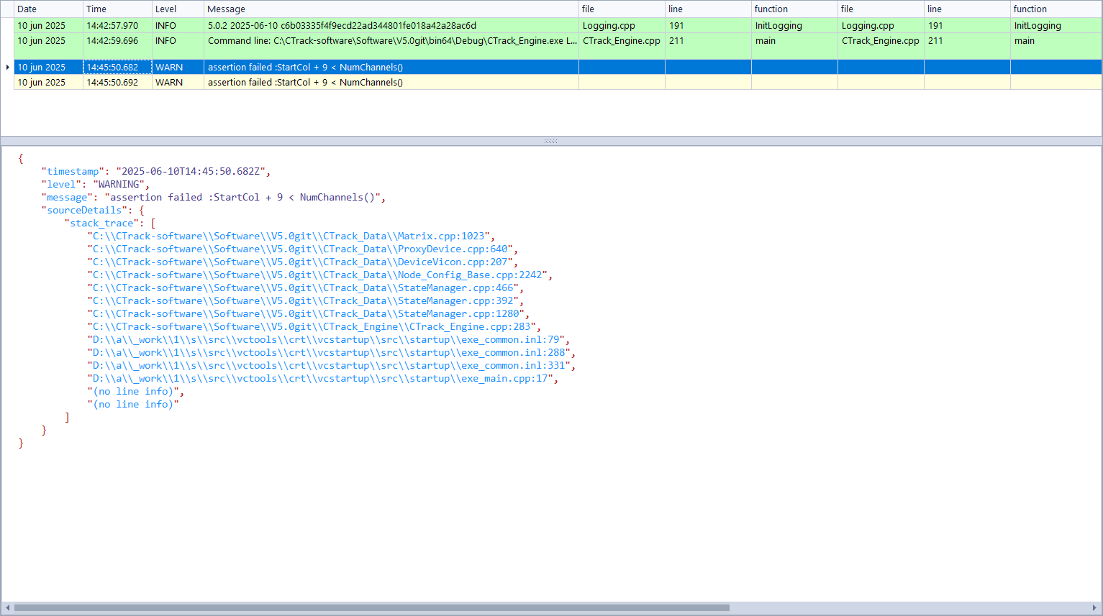The width and height of the screenshot is (1103, 616).
Task: Click the rightmost function column header
Action: coord(1055,9)
